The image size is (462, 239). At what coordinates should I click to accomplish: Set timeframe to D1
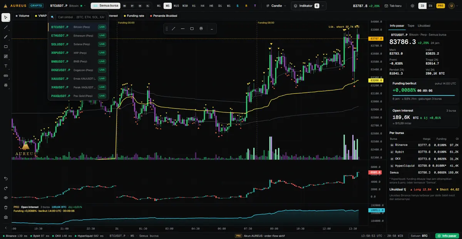pyautogui.click(x=220, y=6)
